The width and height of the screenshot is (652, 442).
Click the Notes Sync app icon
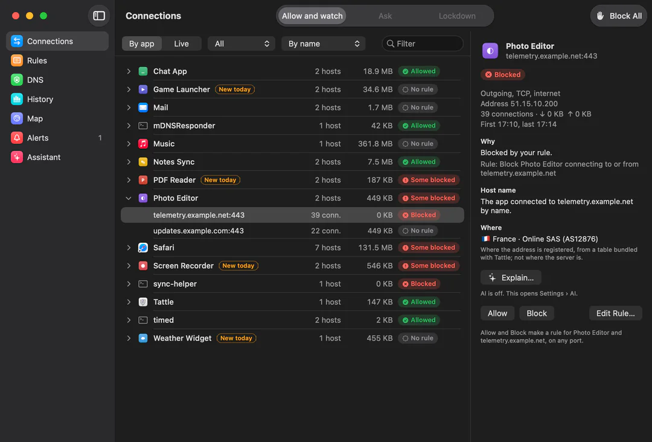click(x=143, y=162)
